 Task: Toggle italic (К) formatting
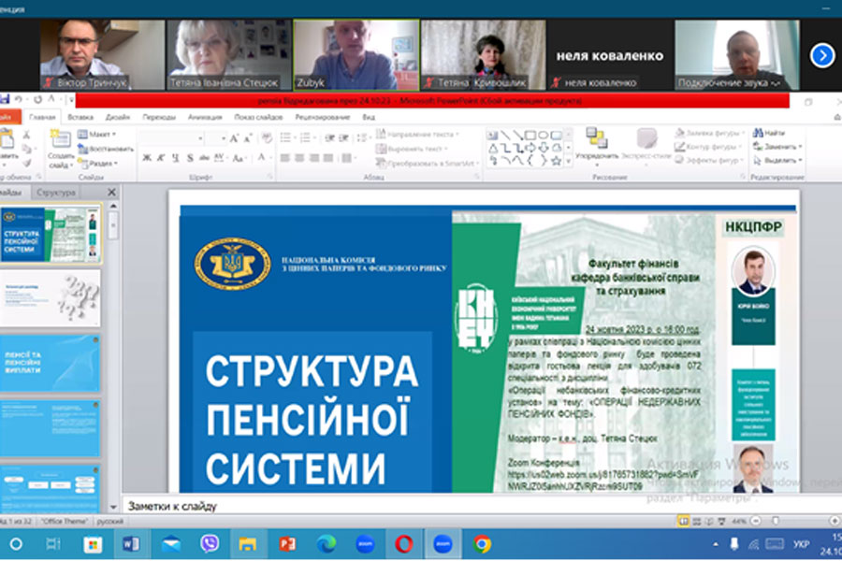161,158
